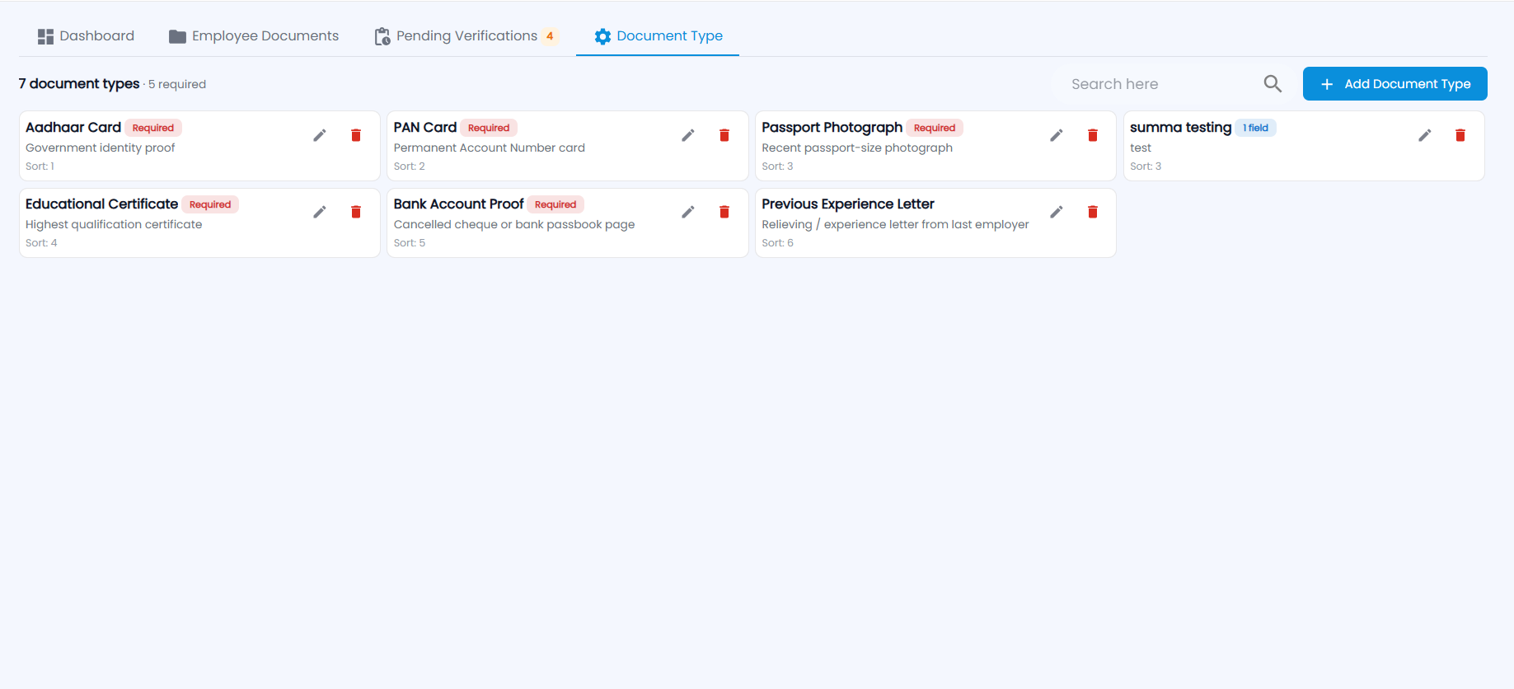Delete the Educational Certificate entry
The width and height of the screenshot is (1514, 689).
[356, 212]
